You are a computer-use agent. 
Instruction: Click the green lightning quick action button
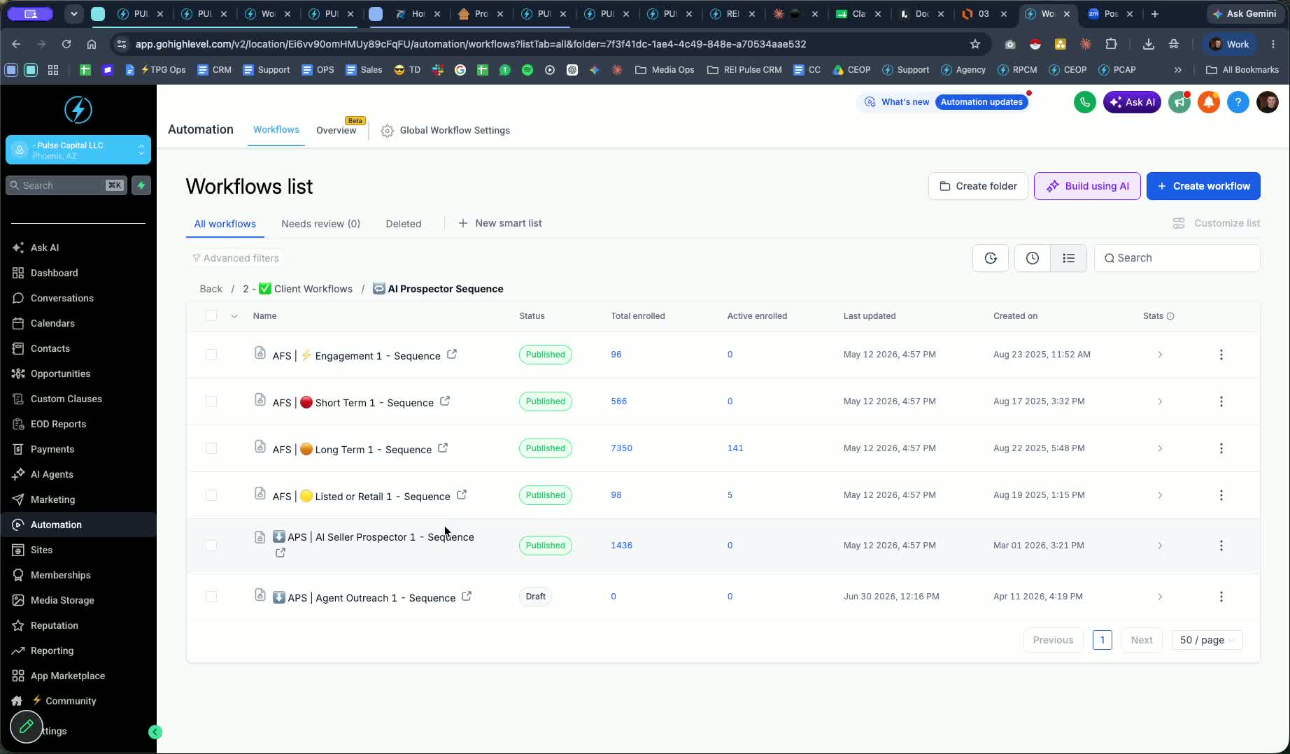(x=141, y=185)
